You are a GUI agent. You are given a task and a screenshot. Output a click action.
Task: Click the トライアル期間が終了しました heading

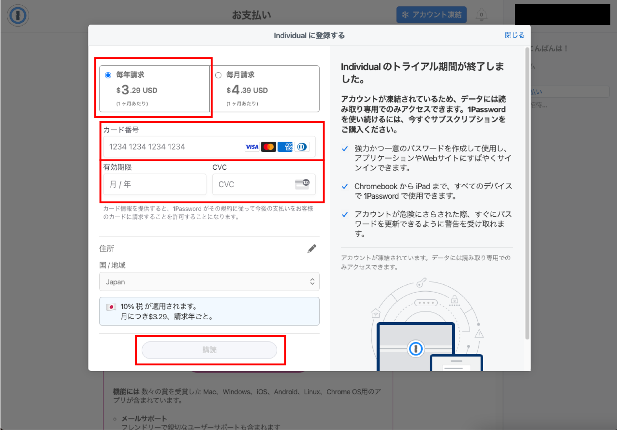coord(422,73)
